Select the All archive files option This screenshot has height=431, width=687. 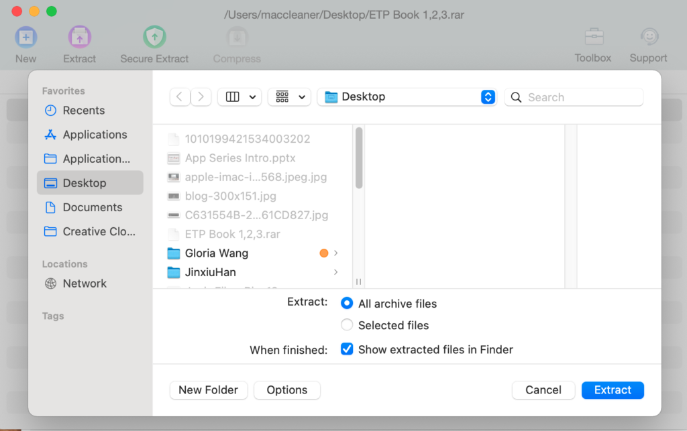pyautogui.click(x=347, y=304)
